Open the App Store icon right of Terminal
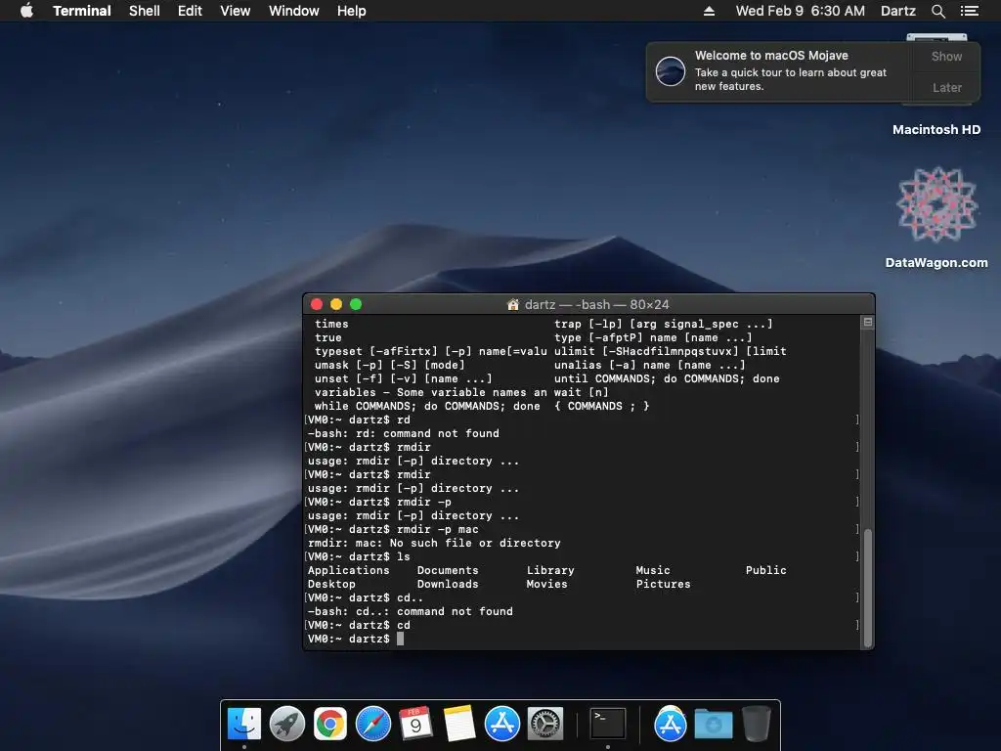Viewport: 1001px width, 751px height. (670, 724)
